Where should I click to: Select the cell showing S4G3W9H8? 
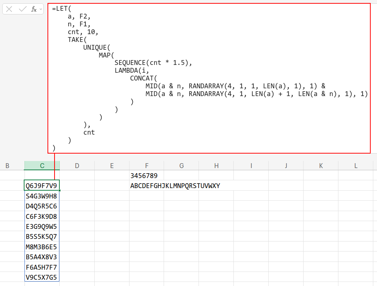(42, 196)
